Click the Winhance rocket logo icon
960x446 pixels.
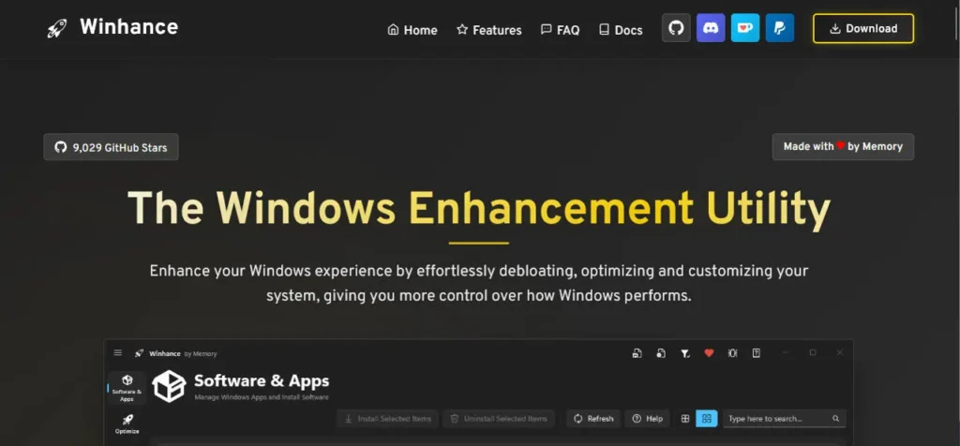click(57, 28)
